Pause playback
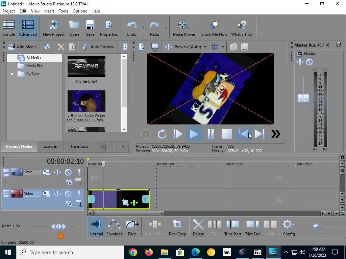The width and height of the screenshot is (346, 259). [211, 134]
